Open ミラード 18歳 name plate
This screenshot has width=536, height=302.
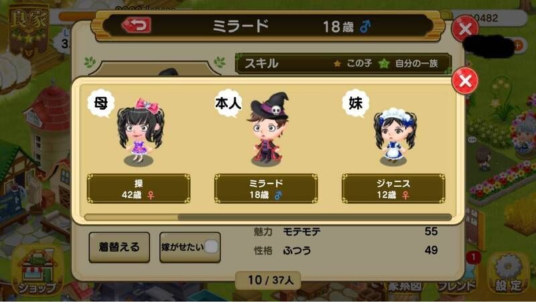coord(266,189)
